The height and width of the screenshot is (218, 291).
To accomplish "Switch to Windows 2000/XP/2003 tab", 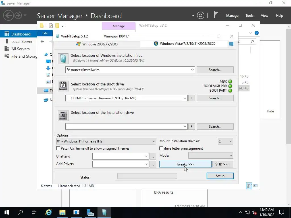I will (97, 44).
